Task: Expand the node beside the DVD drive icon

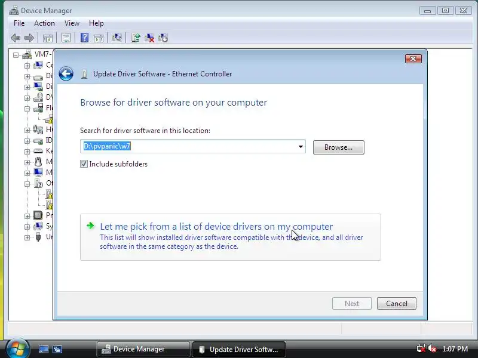Action: (x=27, y=98)
